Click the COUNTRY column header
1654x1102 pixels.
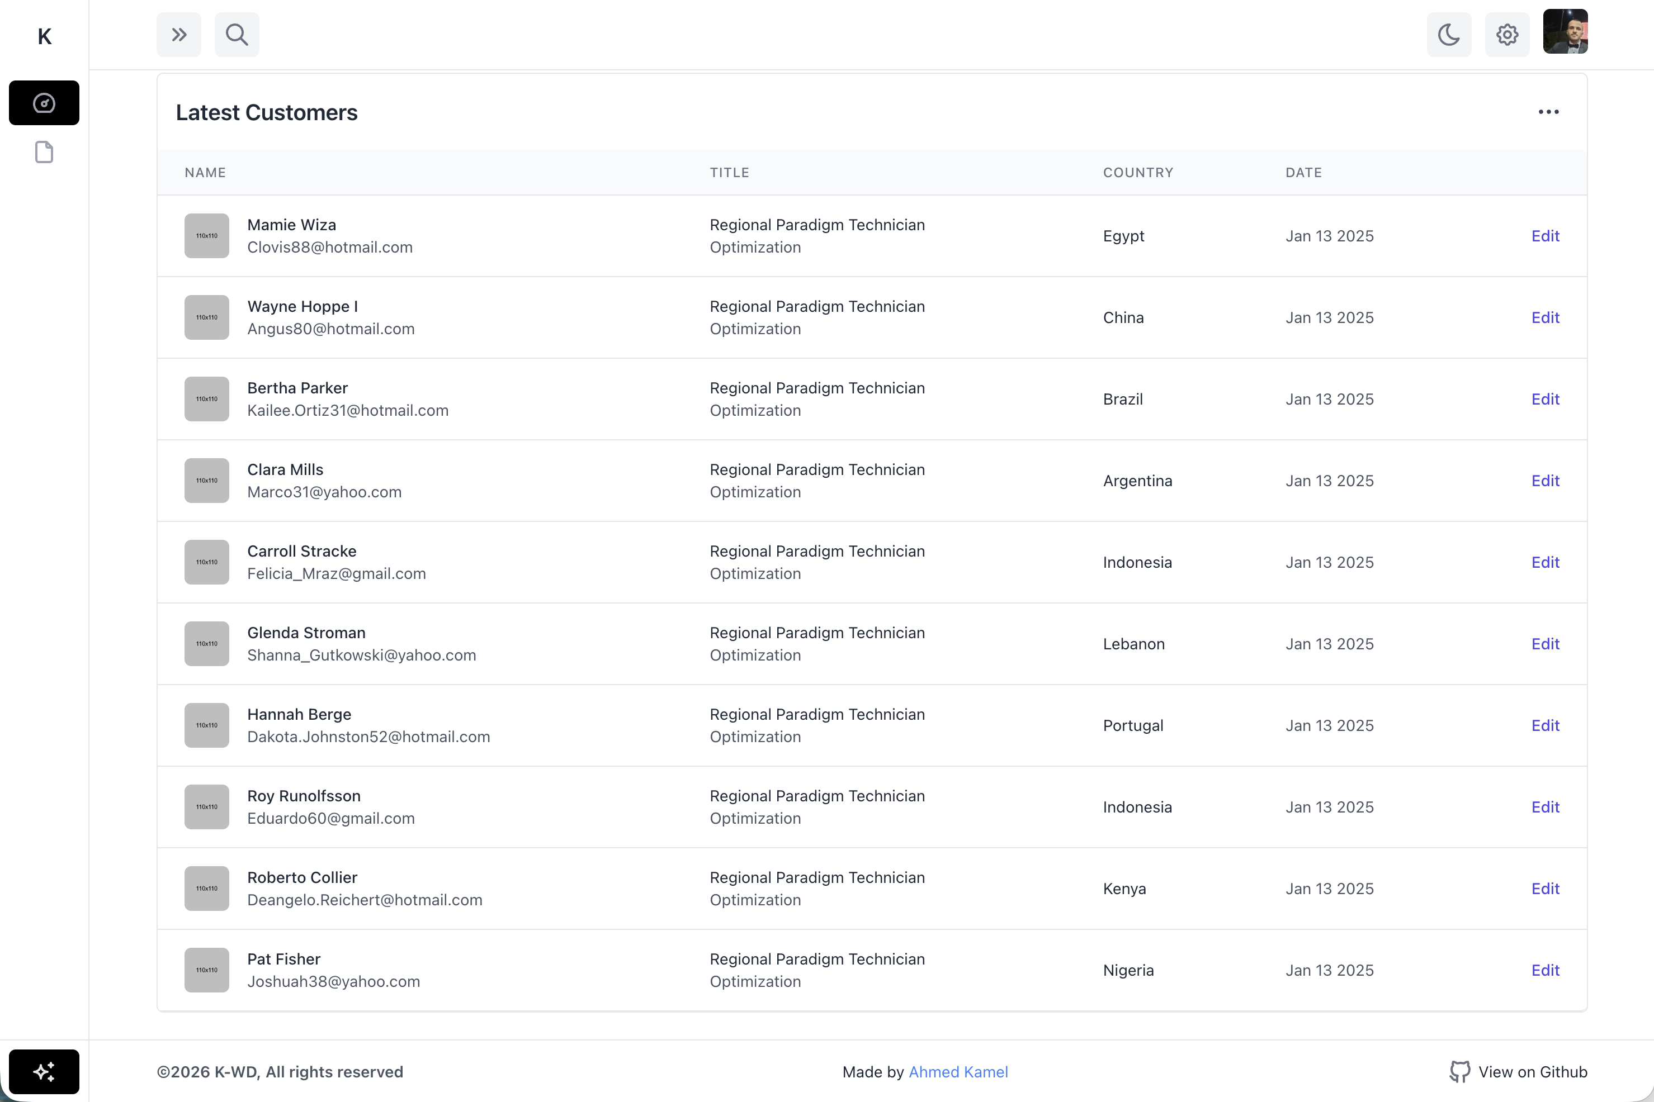point(1138,172)
